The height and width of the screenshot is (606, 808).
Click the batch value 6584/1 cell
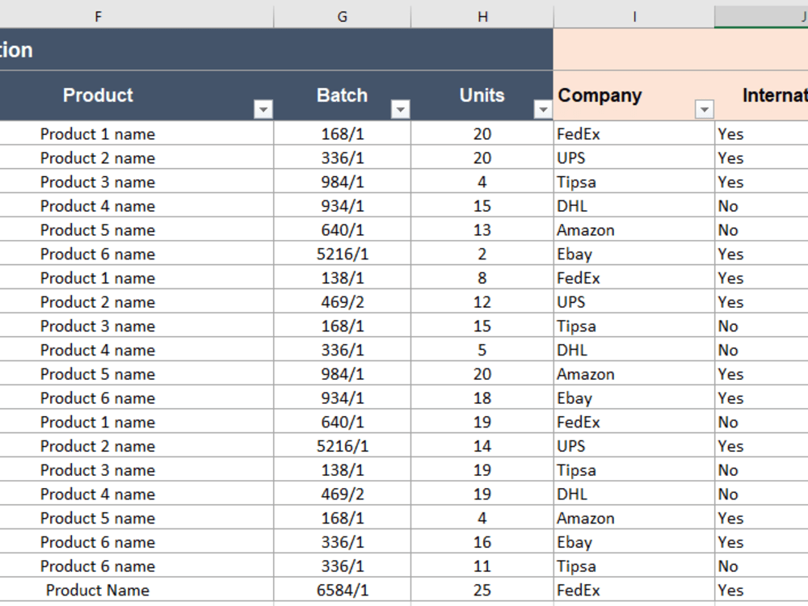tap(342, 591)
